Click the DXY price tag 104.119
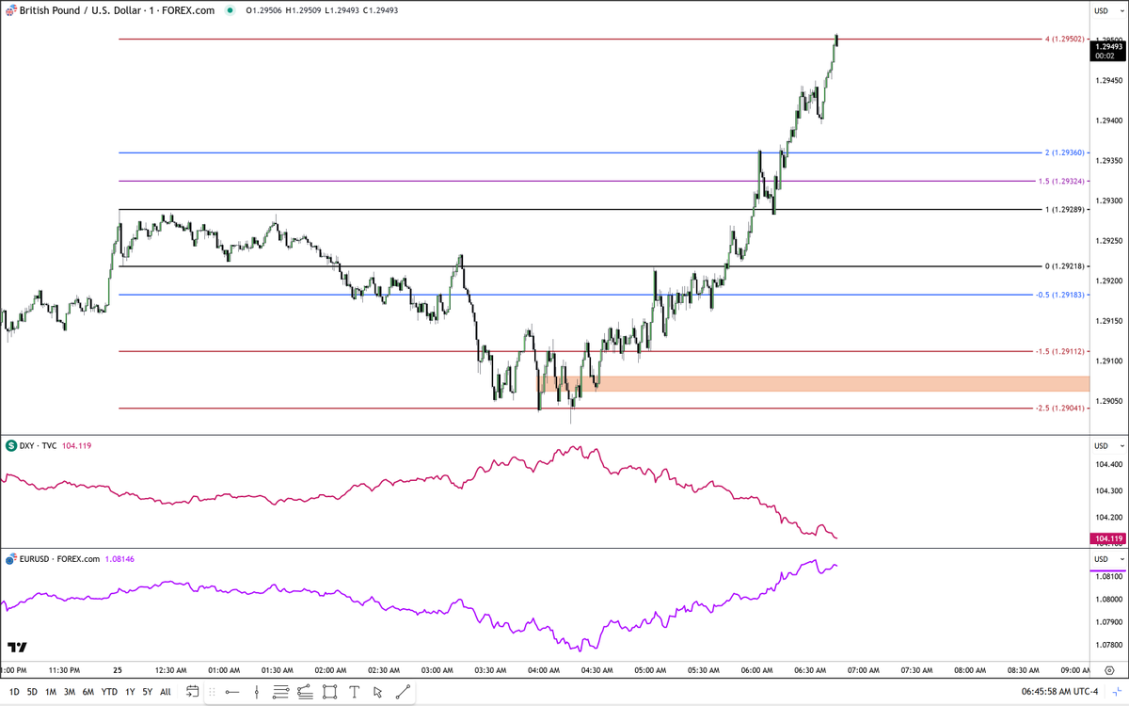The width and height of the screenshot is (1129, 706). [x=1107, y=538]
